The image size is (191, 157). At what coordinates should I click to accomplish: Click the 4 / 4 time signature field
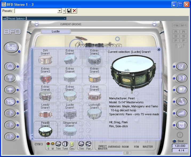point(180,150)
